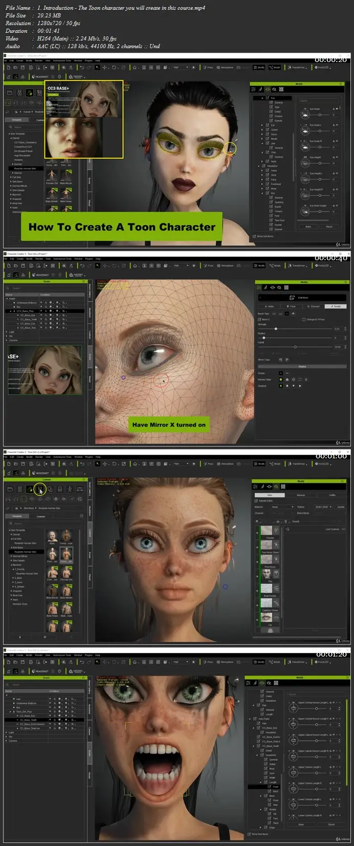Click the checkerboard icon in the 00:01:20 Modify panel
Viewport: 354px width, 846px height.
276,683
